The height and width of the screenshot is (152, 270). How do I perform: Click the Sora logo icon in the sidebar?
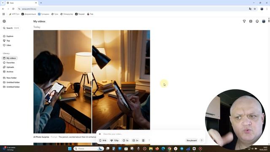[4, 22]
